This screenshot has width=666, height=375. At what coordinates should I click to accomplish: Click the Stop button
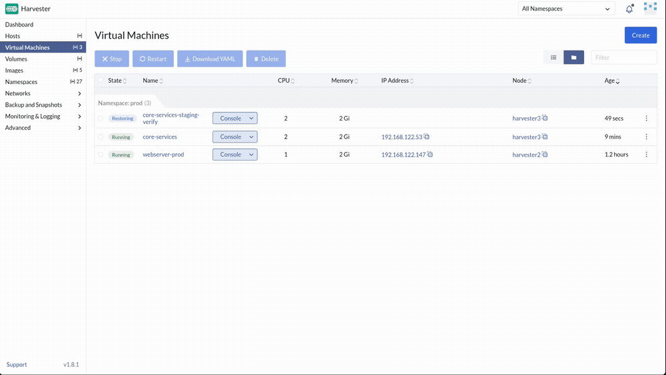[x=112, y=59]
